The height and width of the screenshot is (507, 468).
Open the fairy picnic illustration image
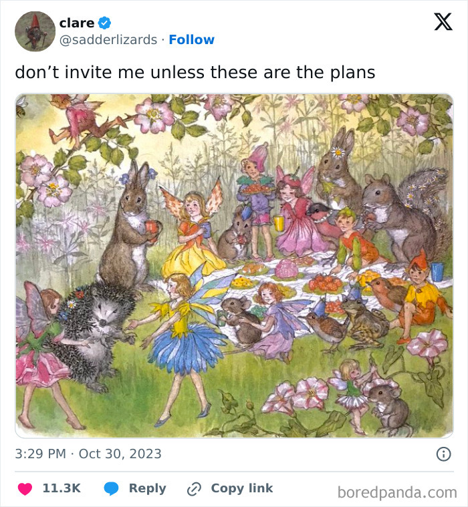pyautogui.click(x=234, y=266)
